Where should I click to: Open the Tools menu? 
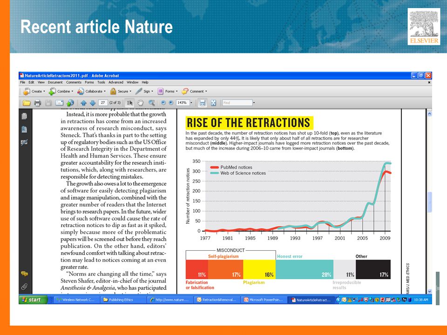point(101,82)
